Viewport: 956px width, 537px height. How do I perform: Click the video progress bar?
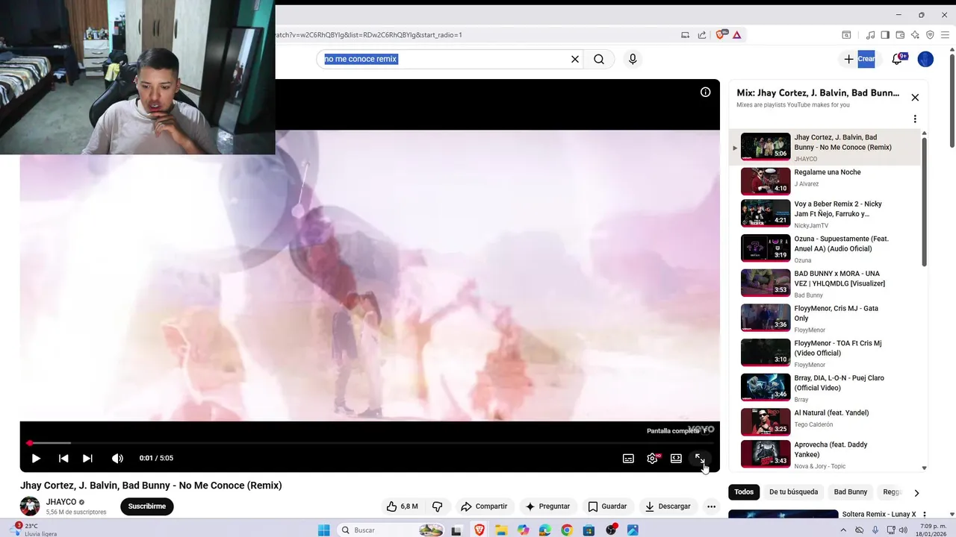[x=370, y=443]
